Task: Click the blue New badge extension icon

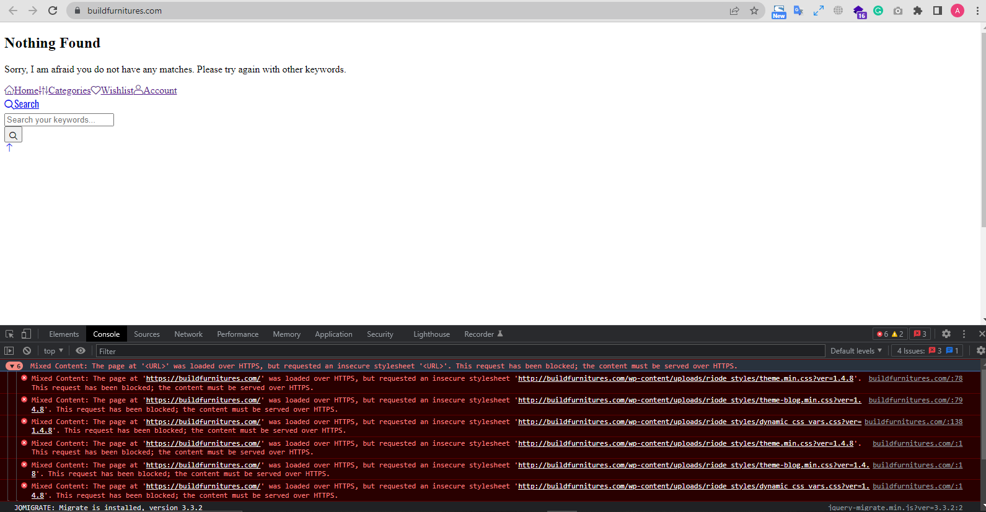Action: pos(779,12)
